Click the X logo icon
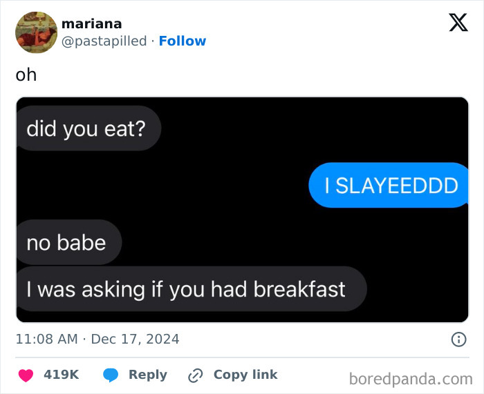This screenshot has width=484, height=394. 458,22
